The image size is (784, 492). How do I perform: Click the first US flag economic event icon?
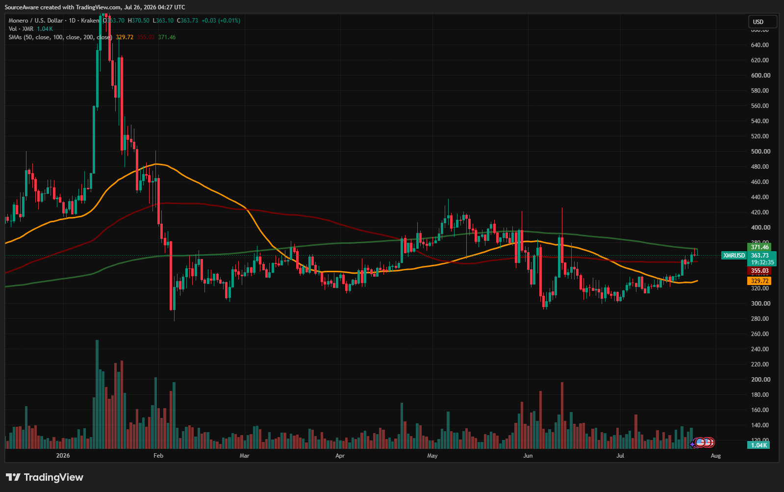pyautogui.click(x=700, y=442)
